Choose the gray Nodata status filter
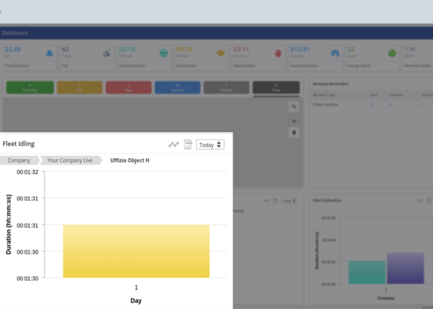 226,87
